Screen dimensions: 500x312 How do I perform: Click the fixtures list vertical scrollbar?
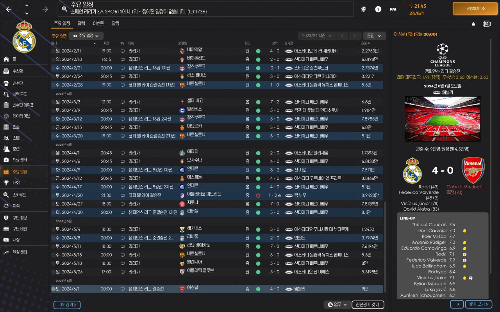385,246
